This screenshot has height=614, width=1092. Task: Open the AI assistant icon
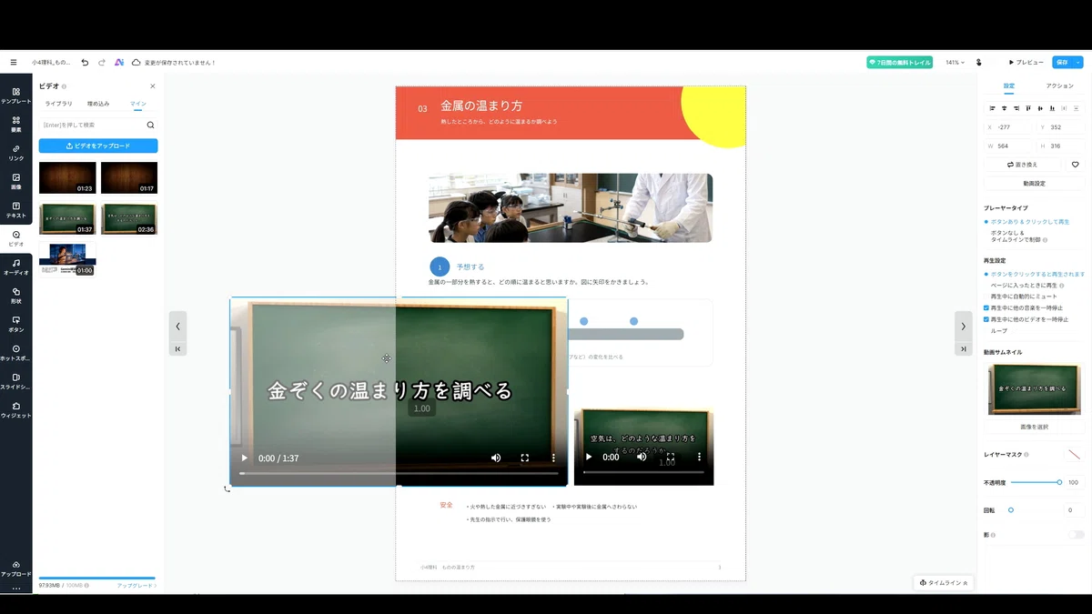coord(119,63)
